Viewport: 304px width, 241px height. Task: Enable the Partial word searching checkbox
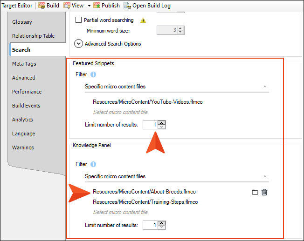tap(78, 20)
